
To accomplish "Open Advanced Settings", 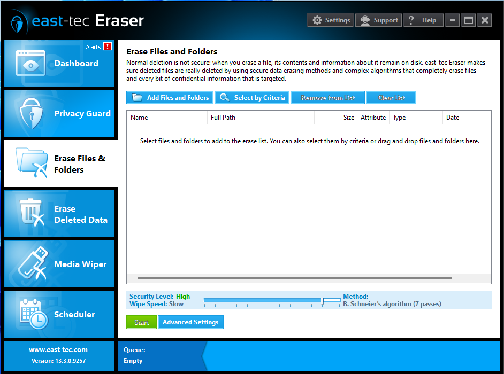I will tap(190, 322).
